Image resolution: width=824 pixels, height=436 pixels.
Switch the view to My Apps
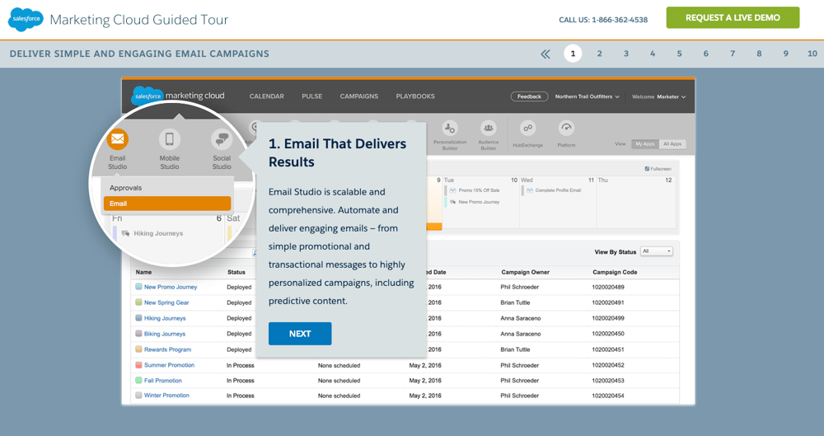[x=645, y=144]
